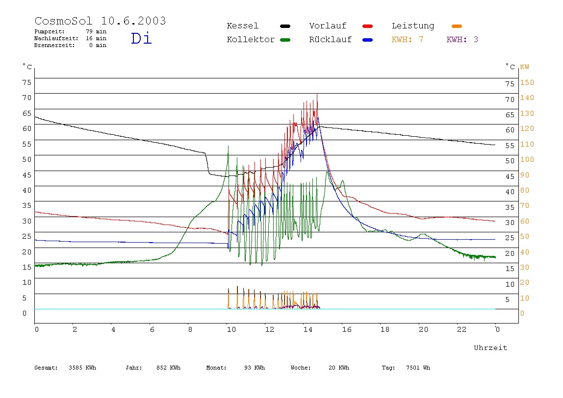Screen dimensions: 563x398
Task: Click the 'Pumpzeit:' label
Action: click(50, 31)
